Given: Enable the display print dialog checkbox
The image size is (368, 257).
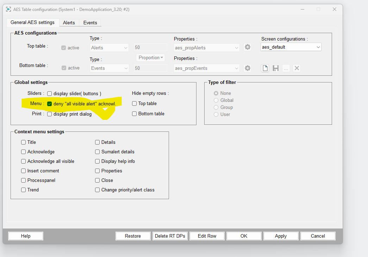Looking at the screenshot, I should 50,114.
